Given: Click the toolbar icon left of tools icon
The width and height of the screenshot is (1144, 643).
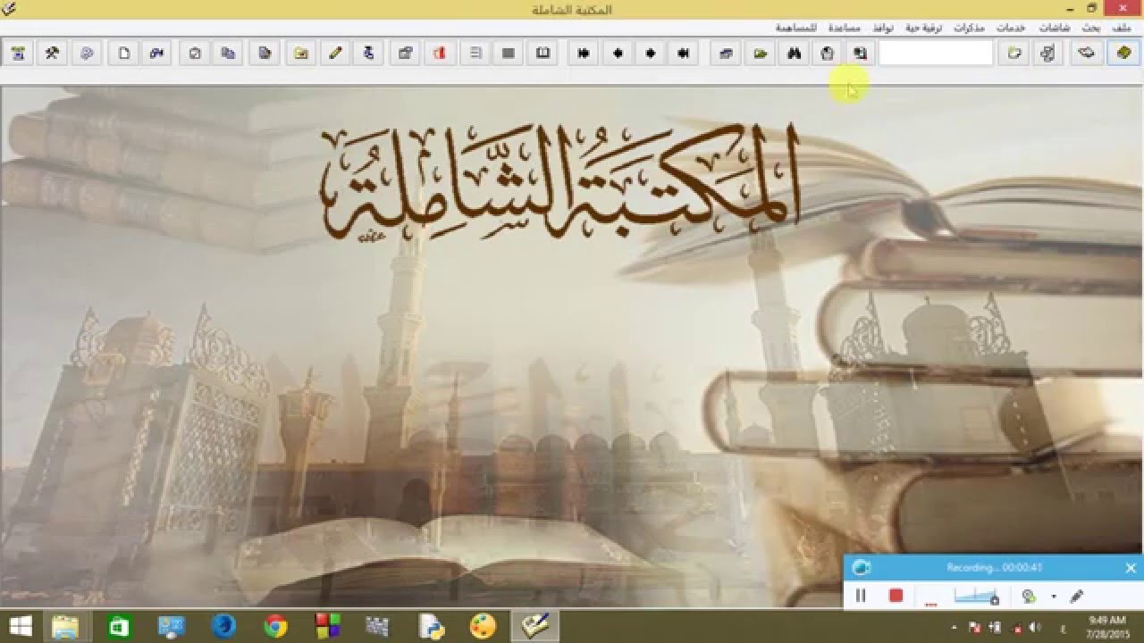Looking at the screenshot, I should (18, 54).
